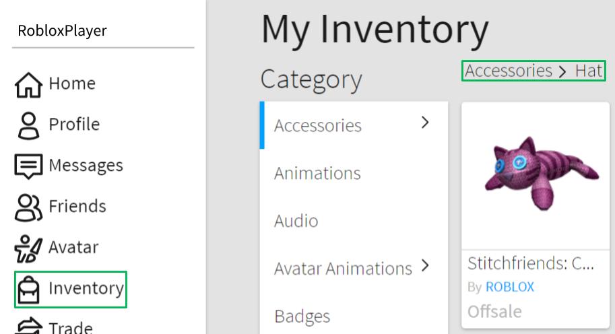Open the Inventory backpack icon
This screenshot has height=334, width=615.
click(x=28, y=289)
